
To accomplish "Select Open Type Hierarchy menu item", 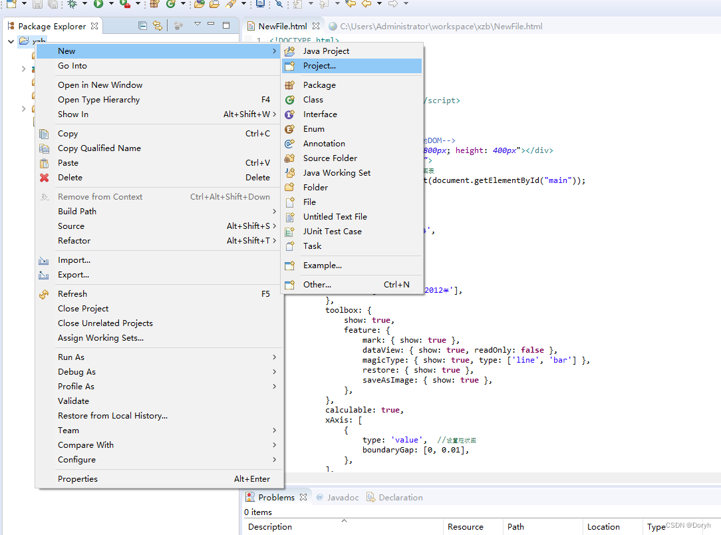I will [160, 100].
